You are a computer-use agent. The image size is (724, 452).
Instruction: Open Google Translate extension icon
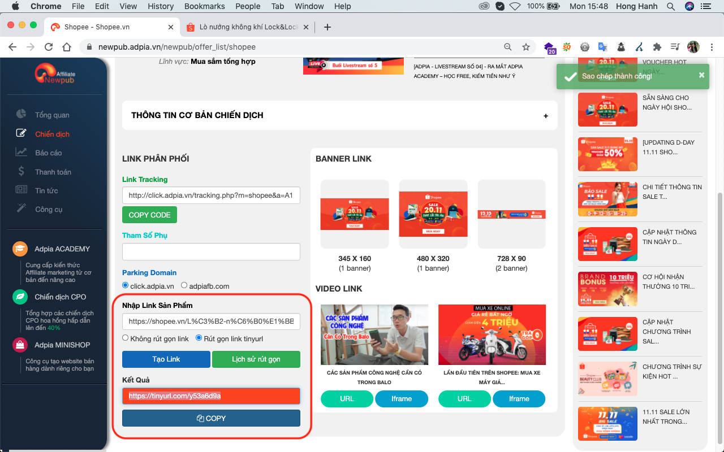pos(603,47)
